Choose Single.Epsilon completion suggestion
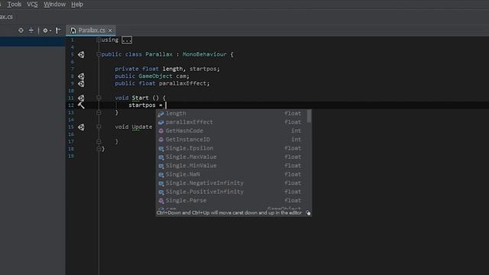Image resolution: width=489 pixels, height=275 pixels. pos(232,148)
